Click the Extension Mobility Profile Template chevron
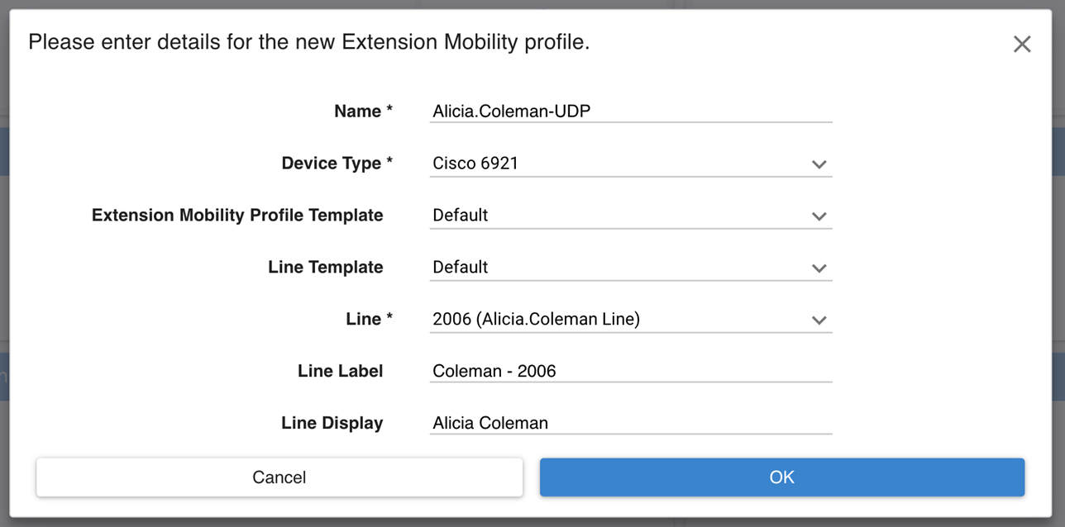The width and height of the screenshot is (1065, 527). 819,216
